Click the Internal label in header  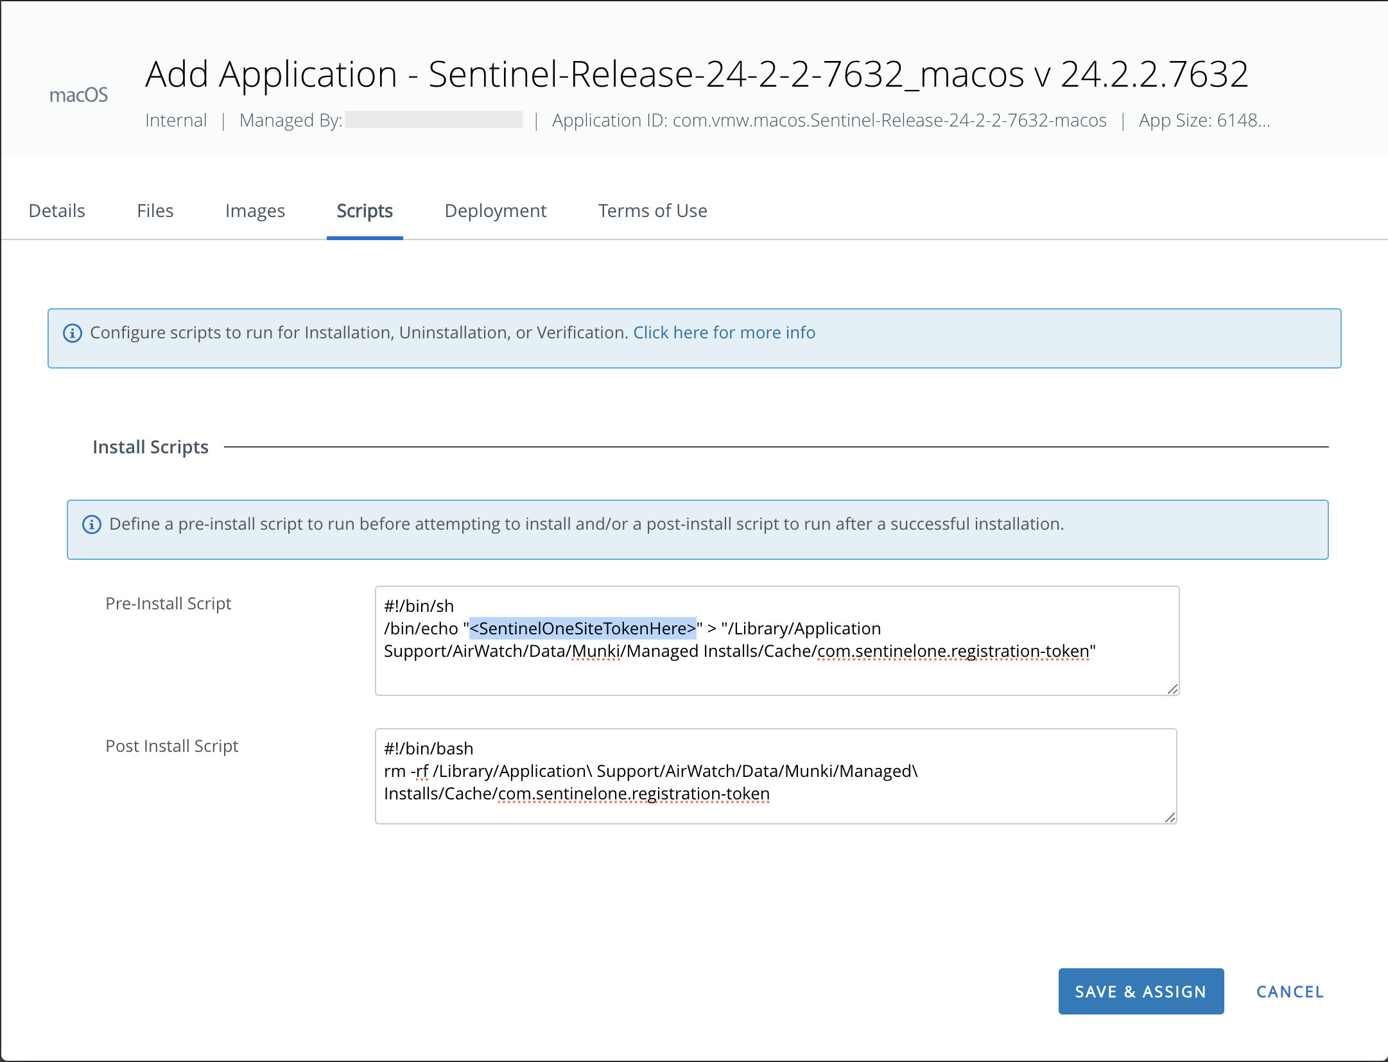(x=176, y=121)
